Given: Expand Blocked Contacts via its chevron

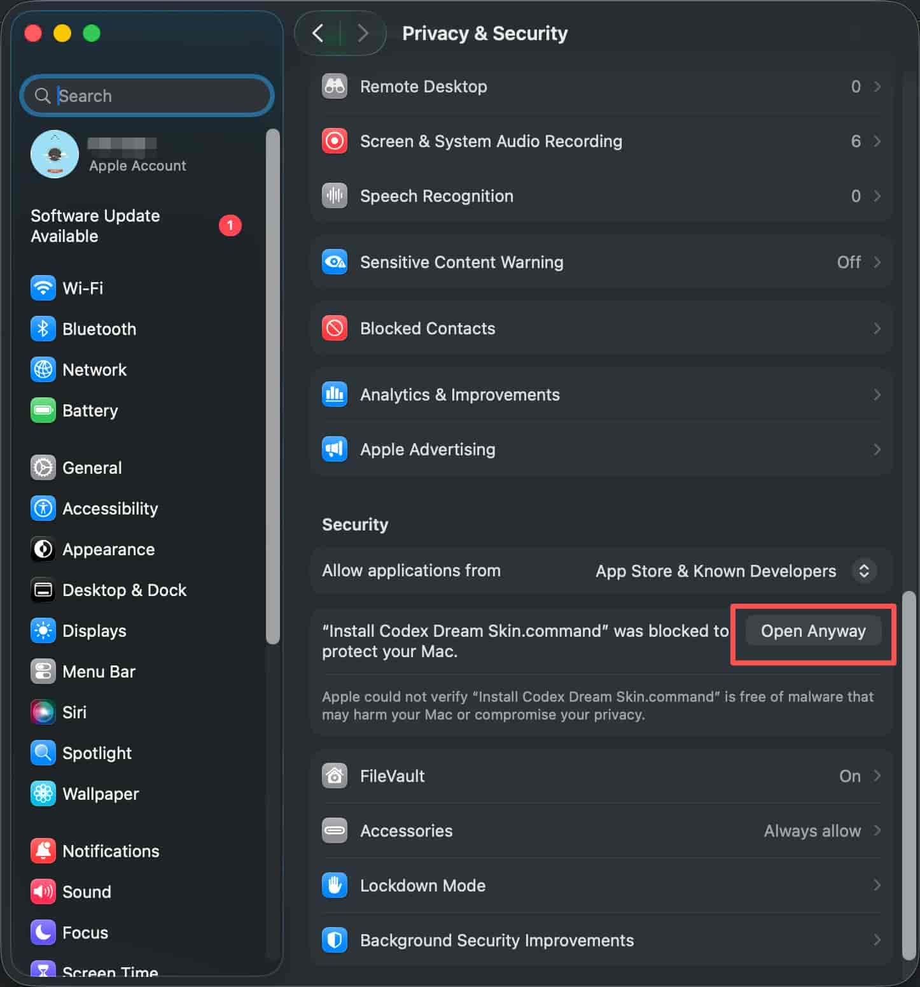Looking at the screenshot, I should [x=877, y=328].
